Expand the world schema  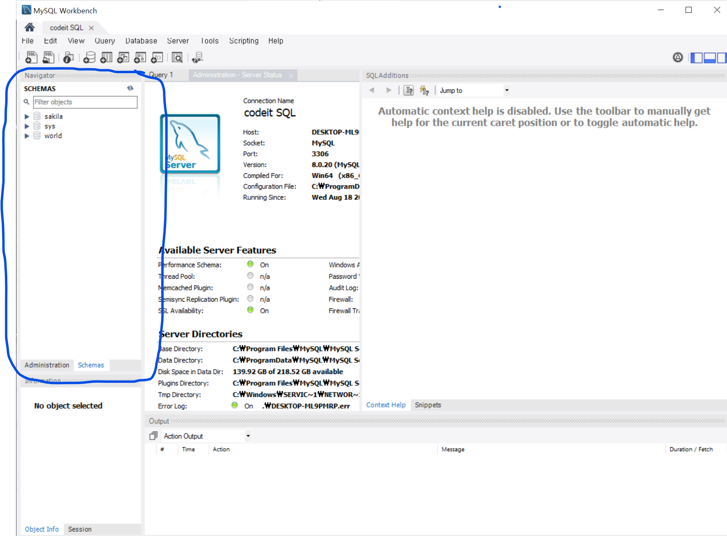coord(27,136)
